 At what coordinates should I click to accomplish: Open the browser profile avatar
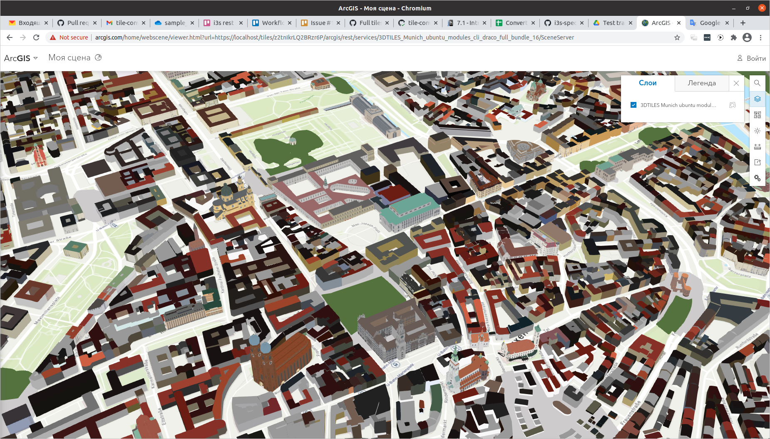coord(747,37)
